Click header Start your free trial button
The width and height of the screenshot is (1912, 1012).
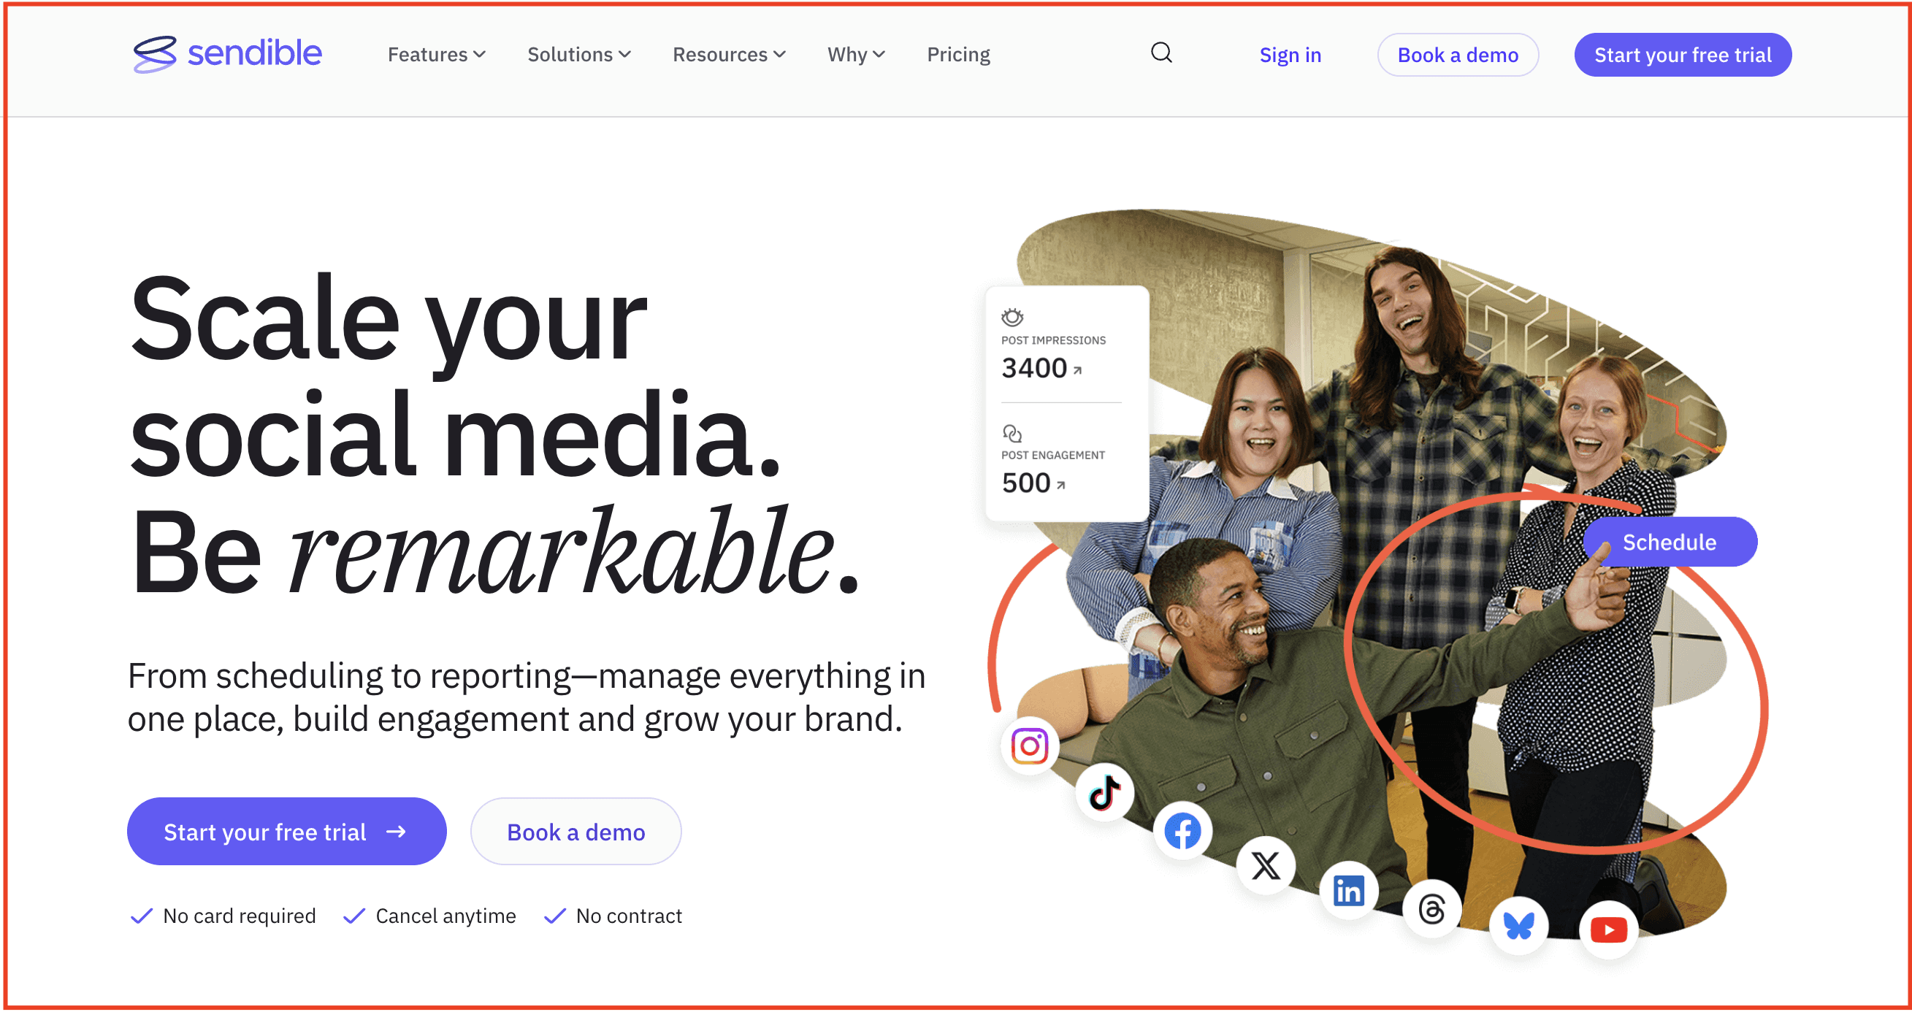pyautogui.click(x=1683, y=55)
